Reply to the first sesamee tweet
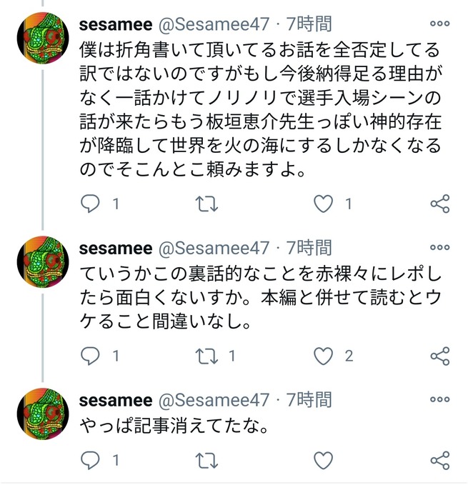 pos(91,204)
